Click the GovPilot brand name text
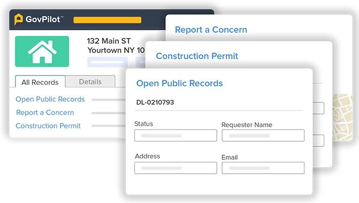 click(43, 19)
